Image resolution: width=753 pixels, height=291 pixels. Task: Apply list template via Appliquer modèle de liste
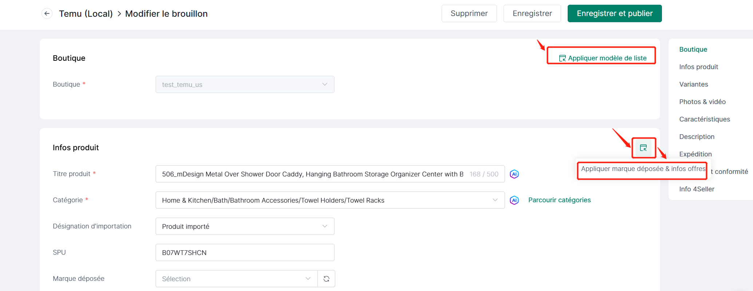tap(603, 58)
